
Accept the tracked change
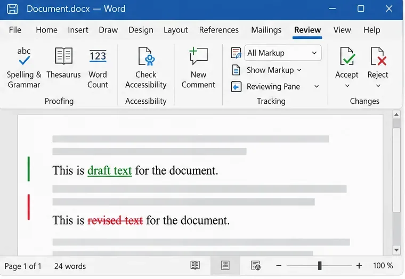point(346,62)
